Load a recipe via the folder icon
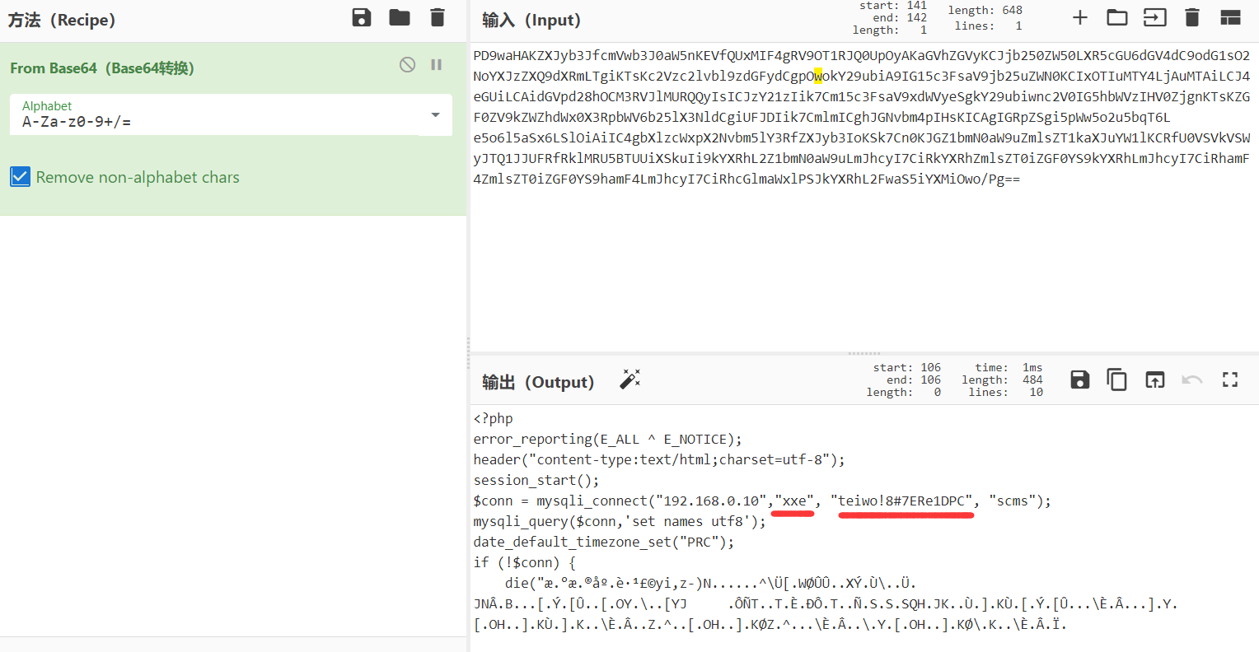1259x652 pixels. click(400, 17)
